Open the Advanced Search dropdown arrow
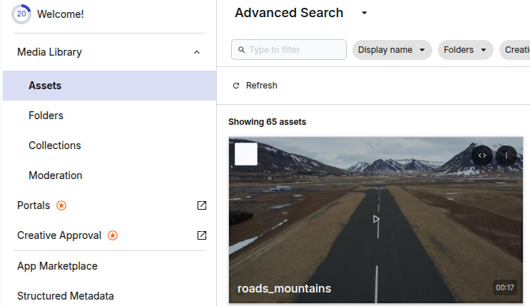This screenshot has height=306, width=530. tap(364, 13)
